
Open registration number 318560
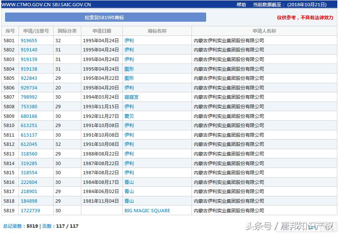[29, 154]
